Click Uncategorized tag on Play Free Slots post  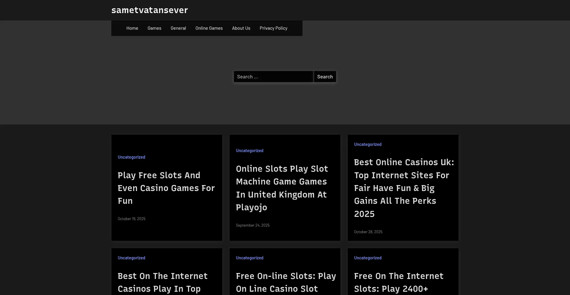click(x=131, y=157)
